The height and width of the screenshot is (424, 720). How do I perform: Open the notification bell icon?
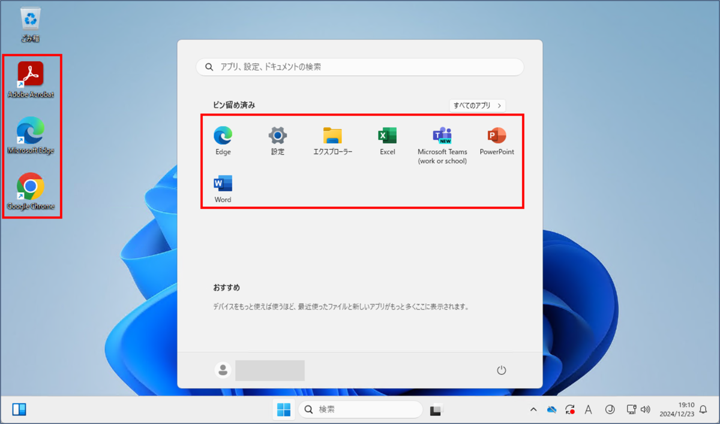pyautogui.click(x=703, y=410)
